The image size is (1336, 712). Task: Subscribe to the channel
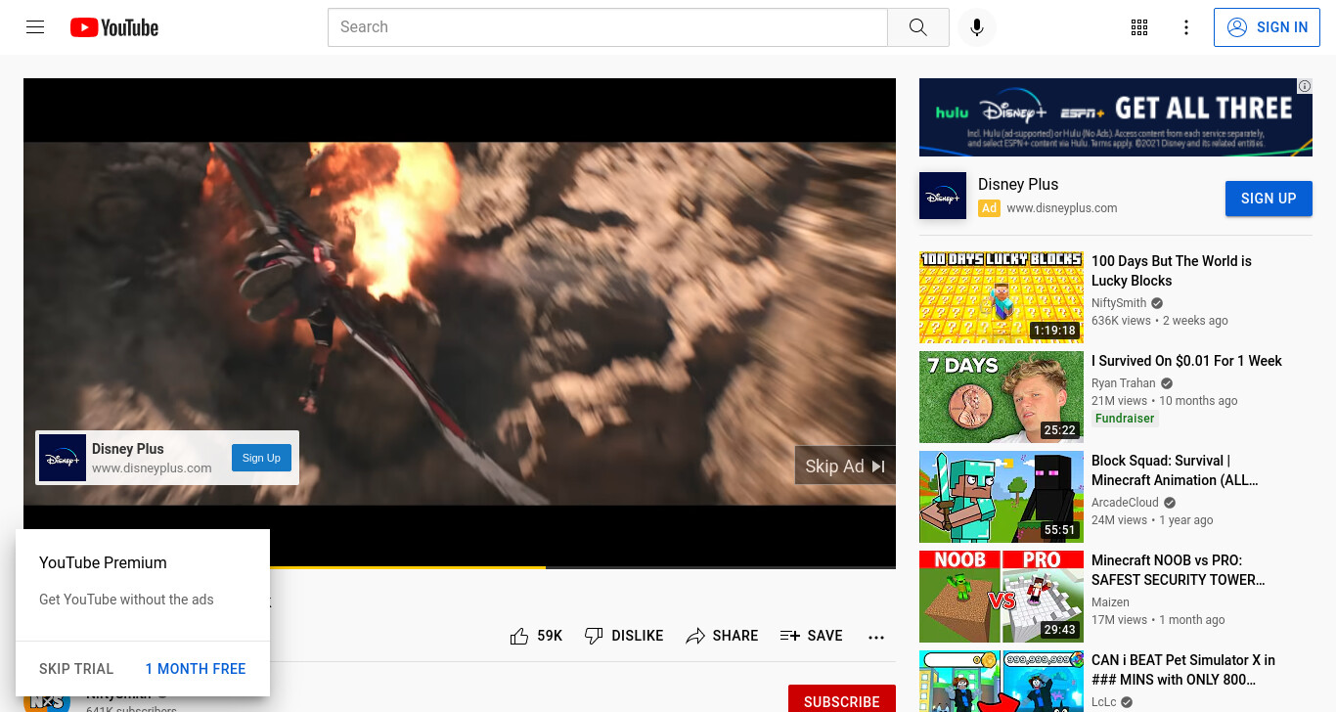(x=841, y=700)
